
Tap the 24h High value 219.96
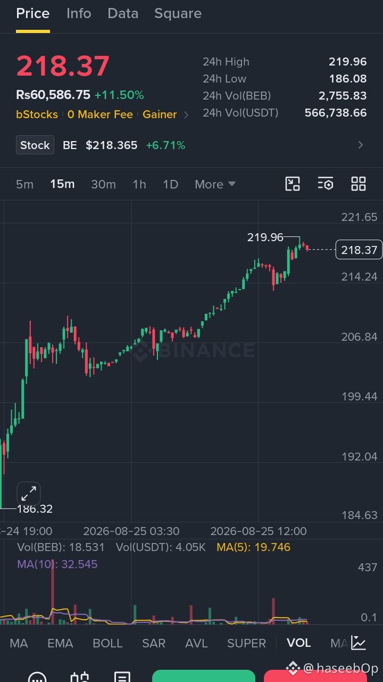click(x=347, y=62)
